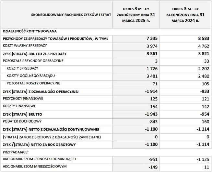Select the Koszty finansowe value 154

(154, 107)
